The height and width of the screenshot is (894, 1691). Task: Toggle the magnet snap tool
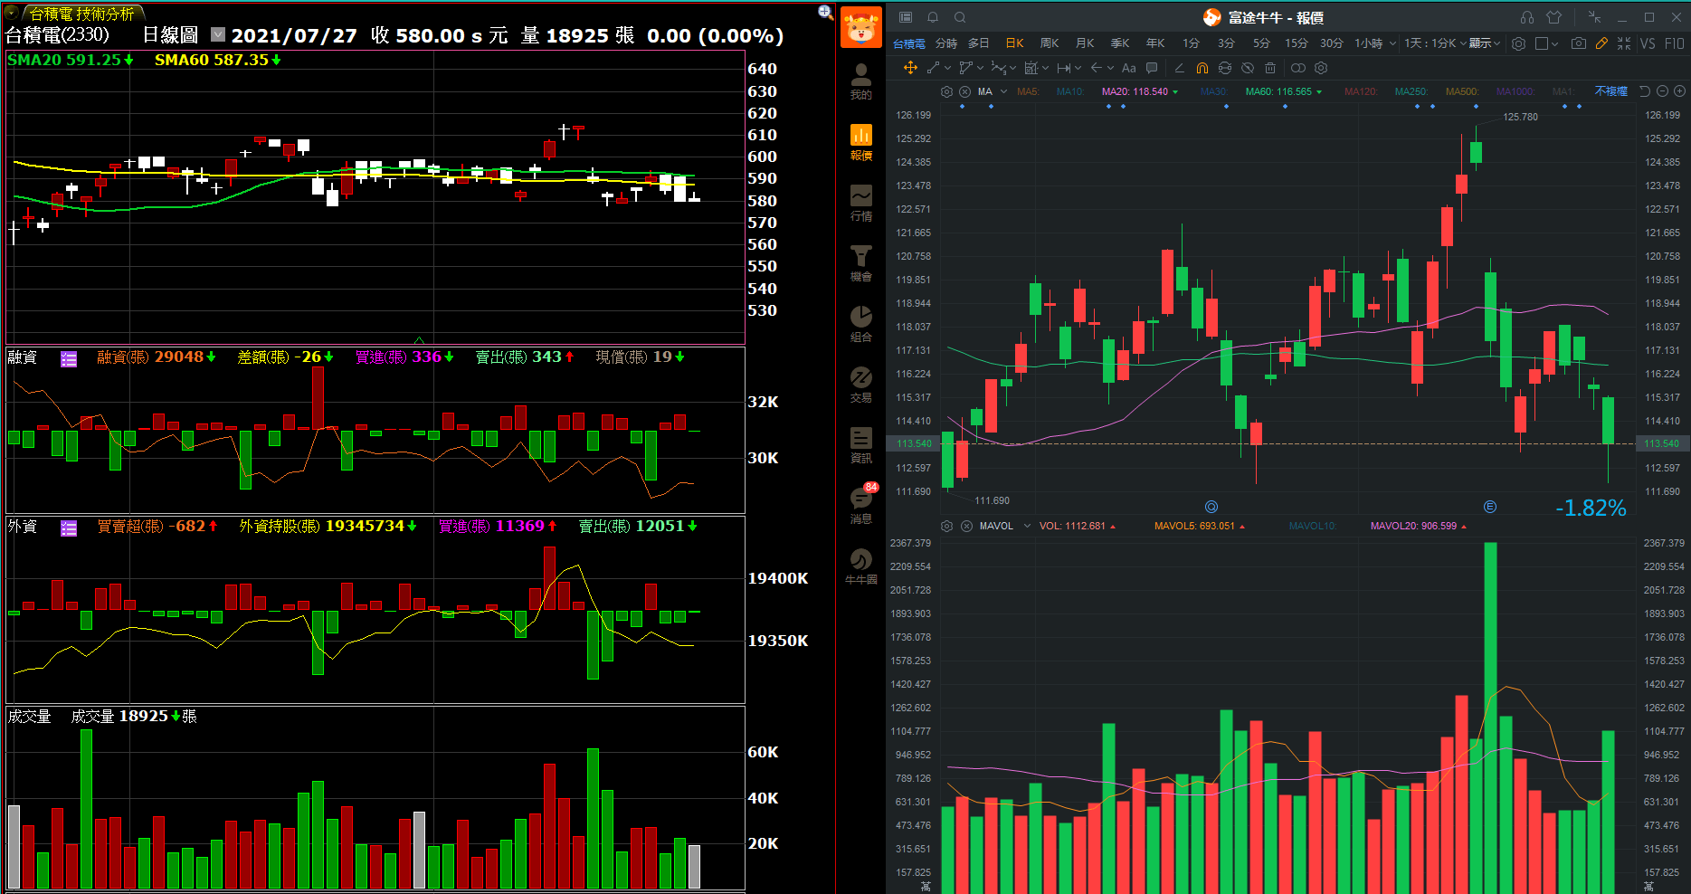pos(1202,68)
